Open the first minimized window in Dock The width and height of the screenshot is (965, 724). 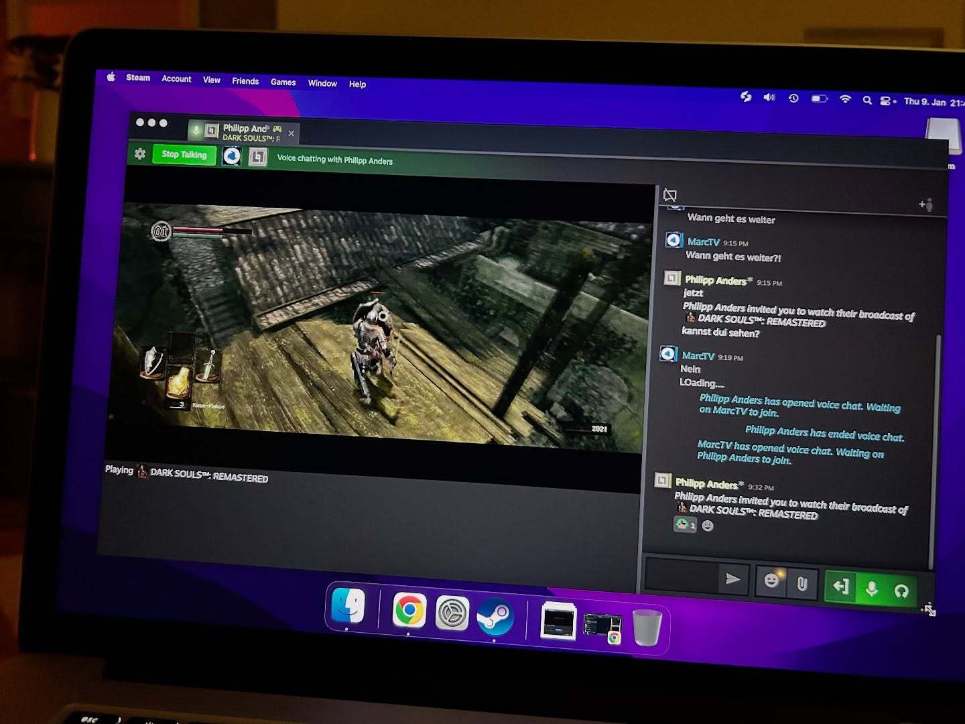(558, 621)
